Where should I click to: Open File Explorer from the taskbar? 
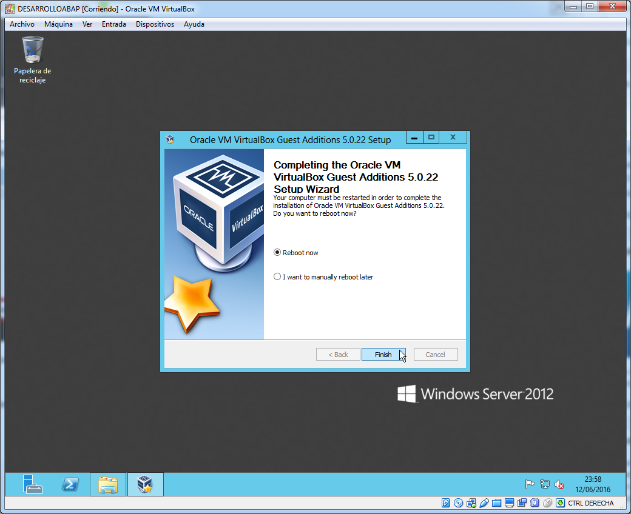pyautogui.click(x=108, y=484)
